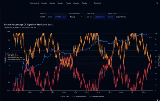Open the Crypto nav item
Viewport: 160px width, 101px height.
coord(44,3)
